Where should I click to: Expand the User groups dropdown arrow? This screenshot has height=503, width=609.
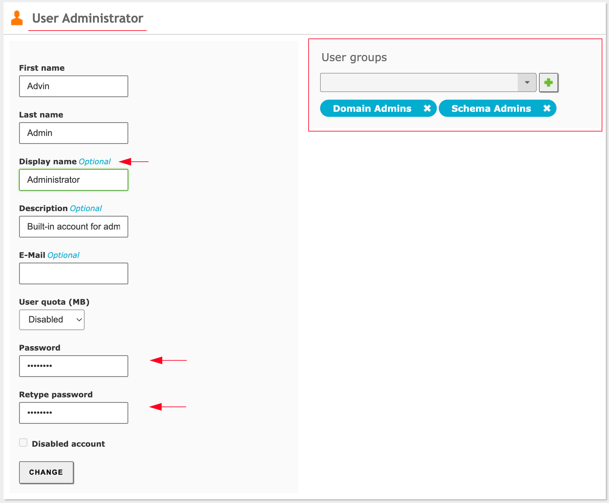coord(527,83)
